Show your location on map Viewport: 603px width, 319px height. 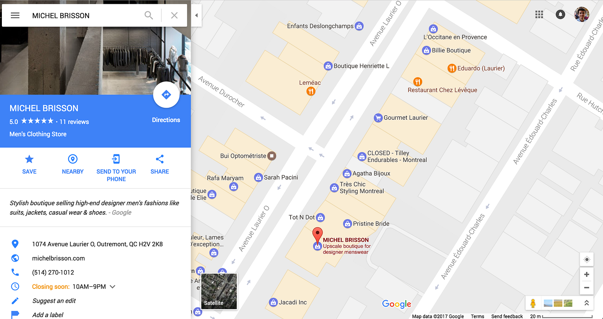[x=586, y=259]
